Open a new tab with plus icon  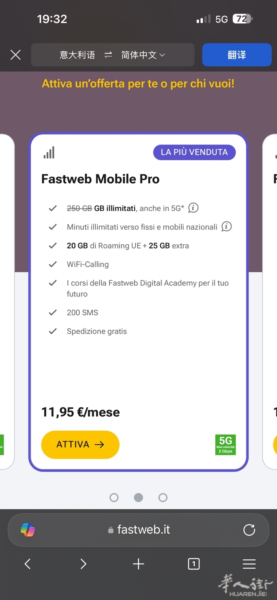138,564
